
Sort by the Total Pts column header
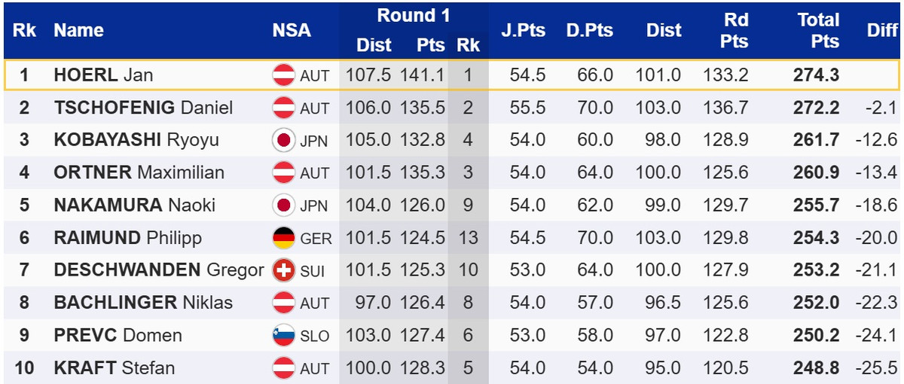click(x=818, y=31)
